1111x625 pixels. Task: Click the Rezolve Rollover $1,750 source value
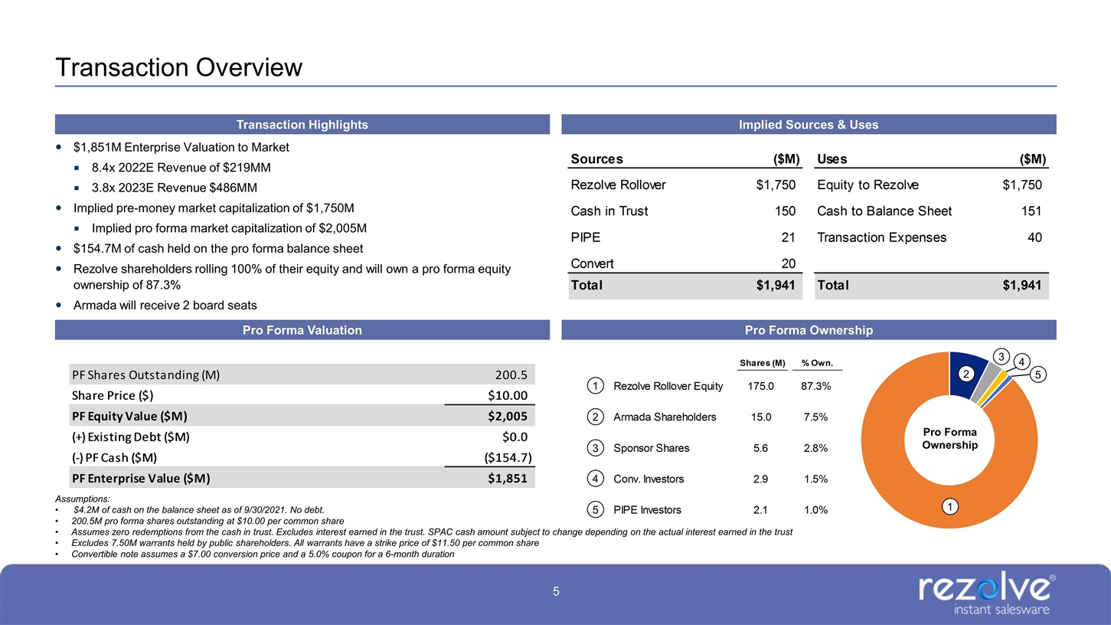[x=776, y=185]
